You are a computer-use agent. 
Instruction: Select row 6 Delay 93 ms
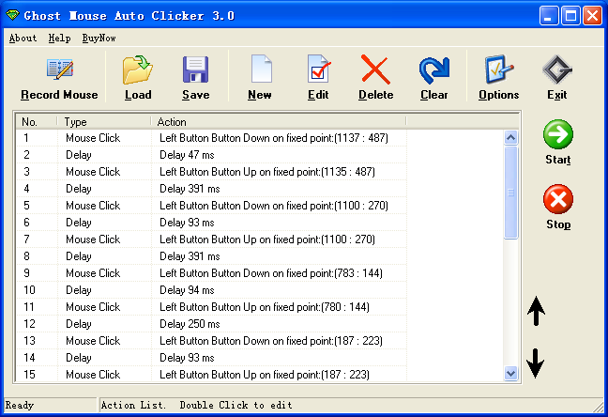point(211,223)
